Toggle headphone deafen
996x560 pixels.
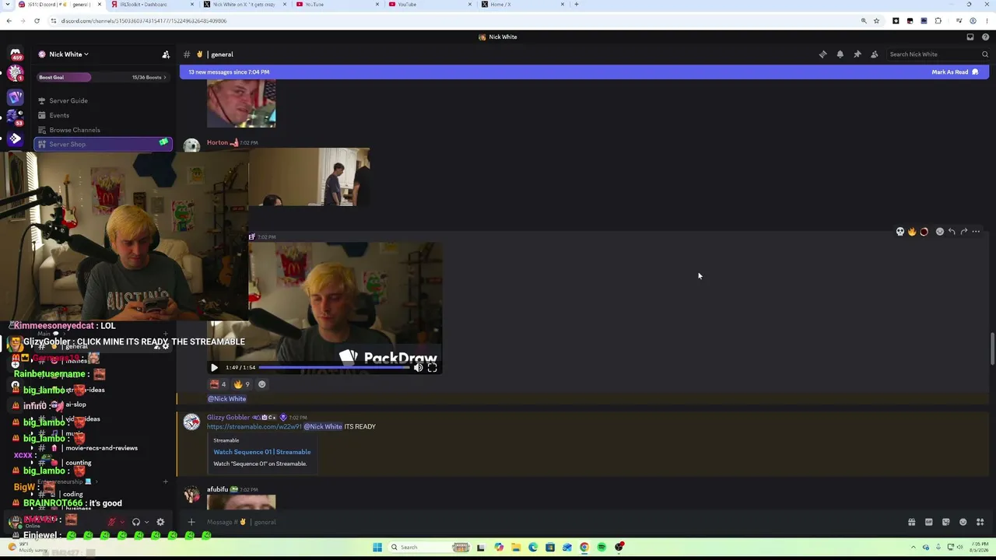(136, 522)
